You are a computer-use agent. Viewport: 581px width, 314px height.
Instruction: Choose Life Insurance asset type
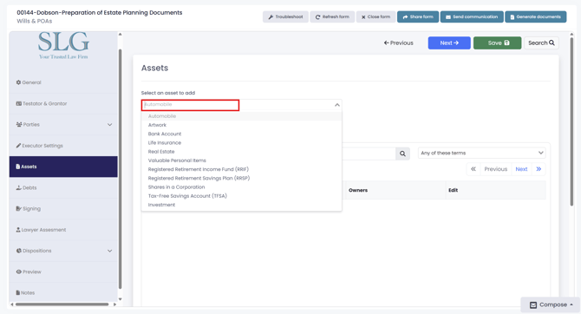tap(242, 143)
